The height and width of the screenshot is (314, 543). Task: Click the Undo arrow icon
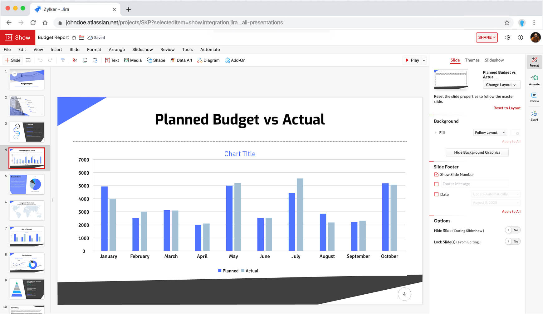click(x=40, y=60)
